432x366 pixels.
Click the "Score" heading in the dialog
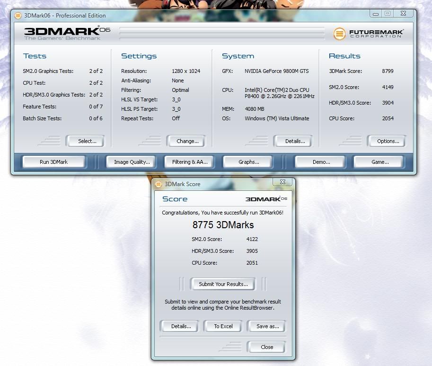tap(175, 199)
